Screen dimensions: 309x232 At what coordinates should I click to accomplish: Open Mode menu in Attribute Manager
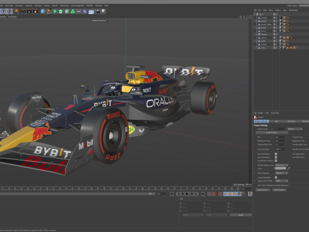point(261,113)
